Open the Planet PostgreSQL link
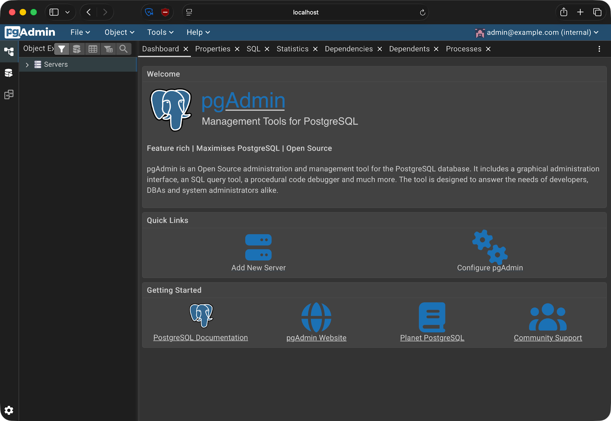611x421 pixels. tap(432, 338)
